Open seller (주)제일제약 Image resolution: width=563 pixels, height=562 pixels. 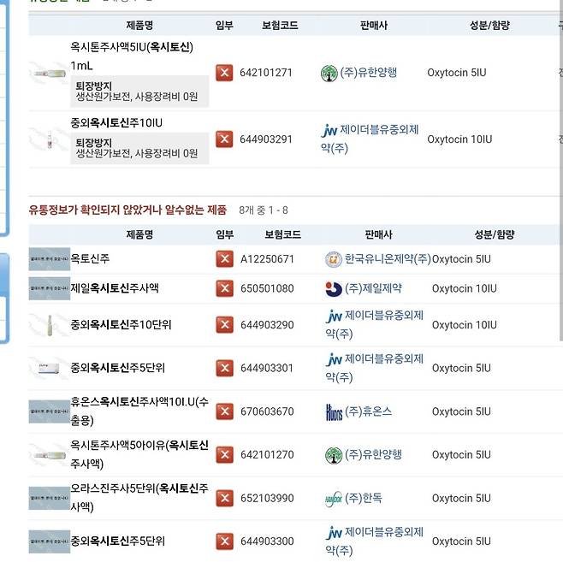[x=373, y=288]
